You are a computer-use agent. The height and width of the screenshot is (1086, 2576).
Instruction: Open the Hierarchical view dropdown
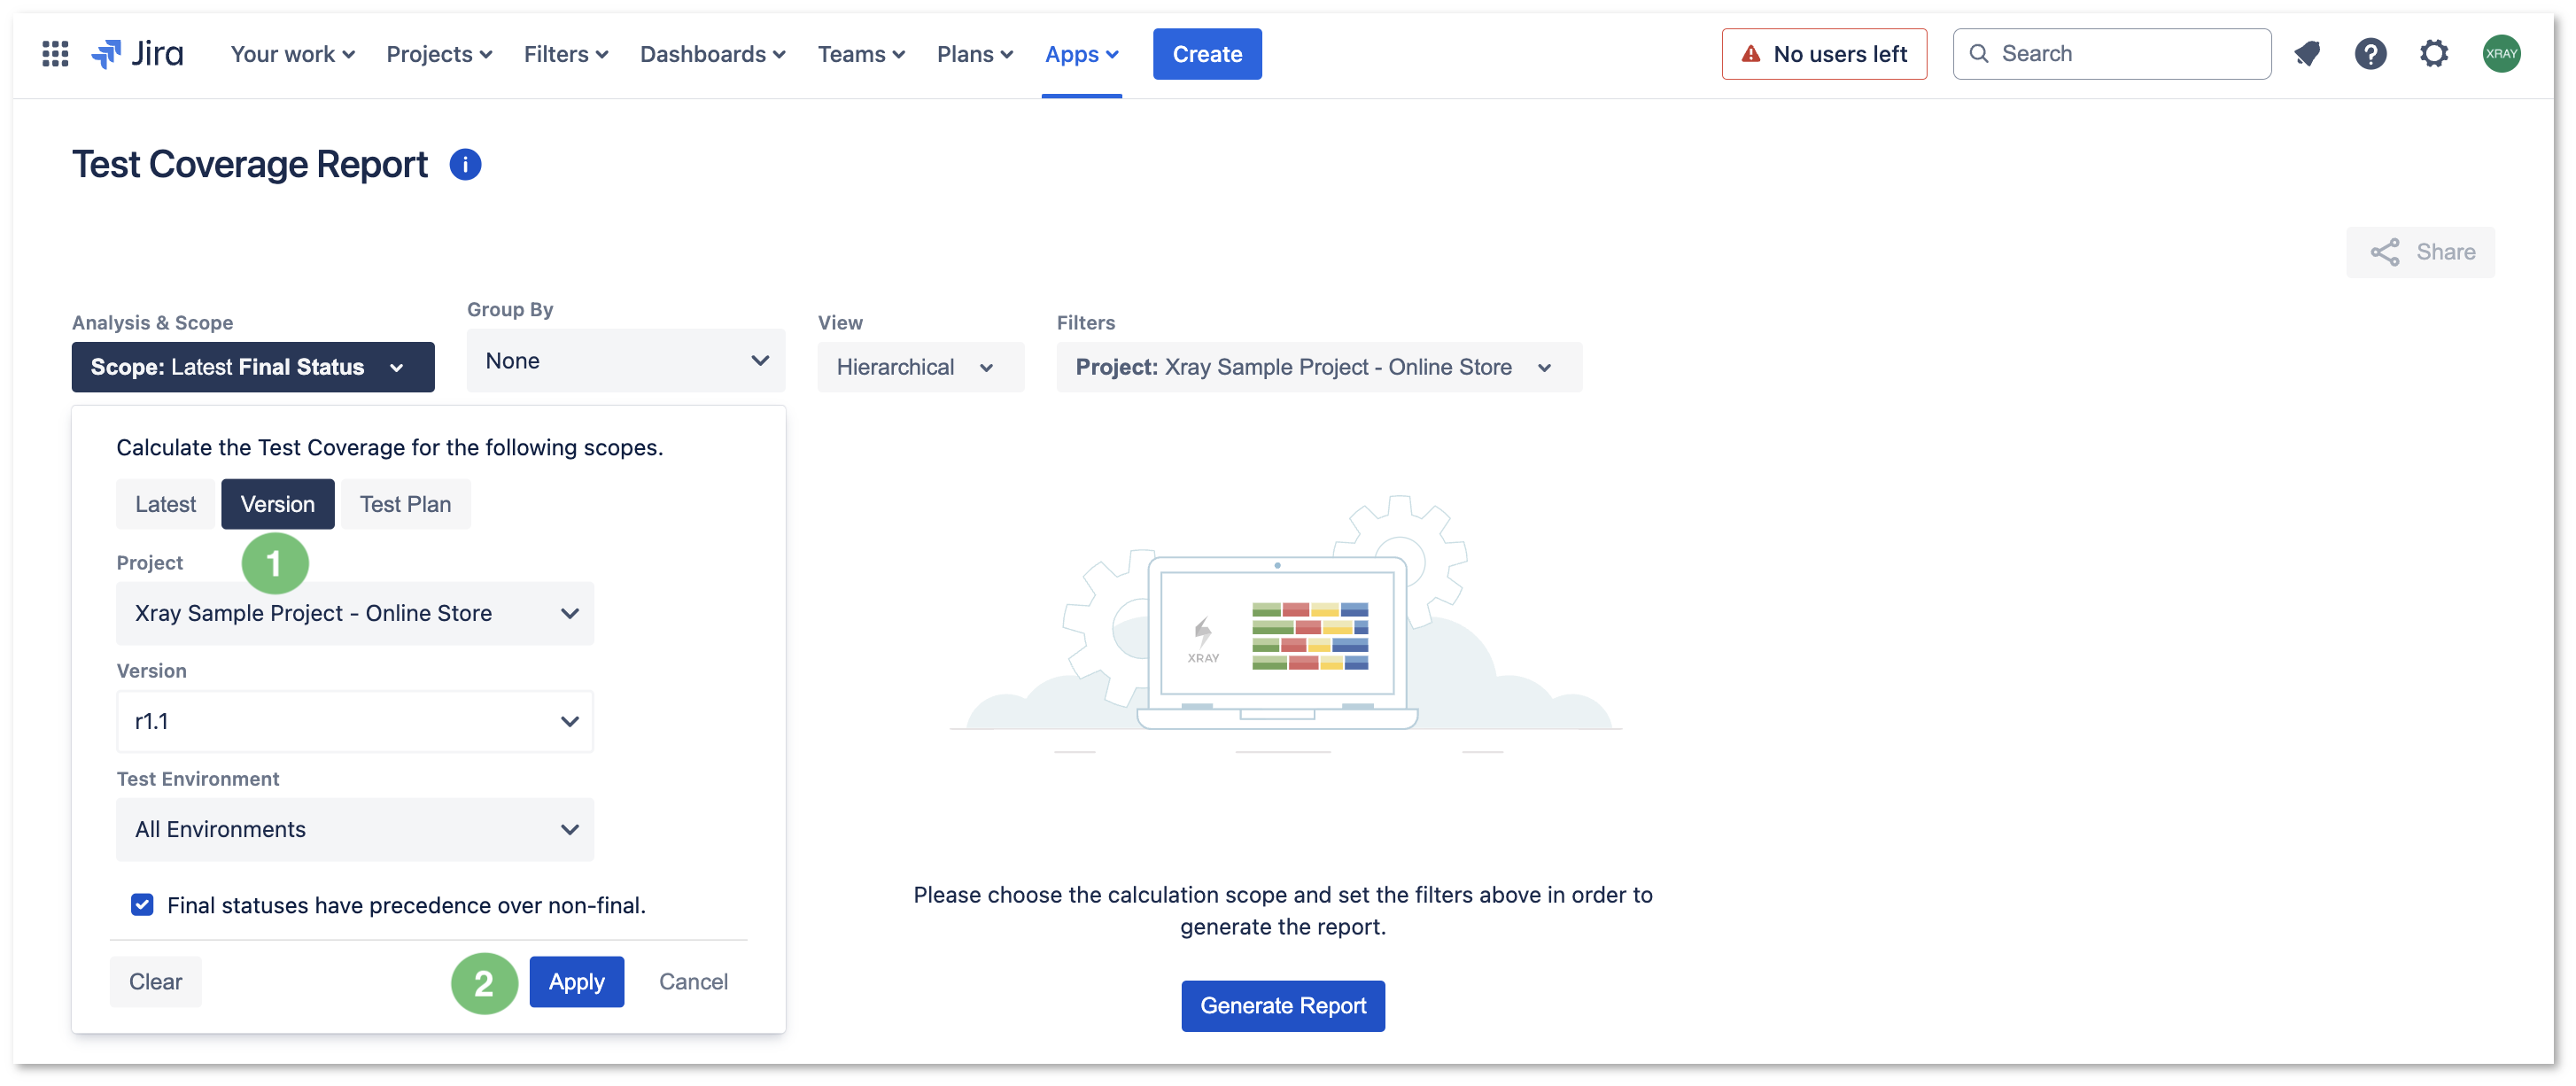[x=921, y=367]
